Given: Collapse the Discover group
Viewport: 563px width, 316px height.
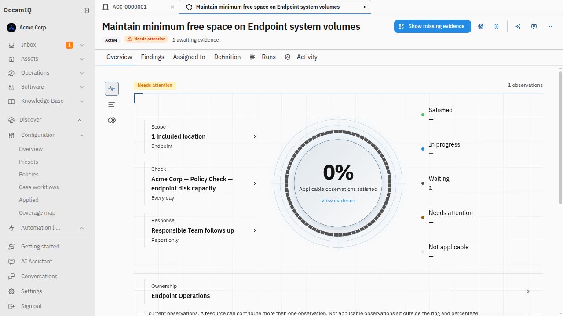Looking at the screenshot, I should pyautogui.click(x=80, y=120).
